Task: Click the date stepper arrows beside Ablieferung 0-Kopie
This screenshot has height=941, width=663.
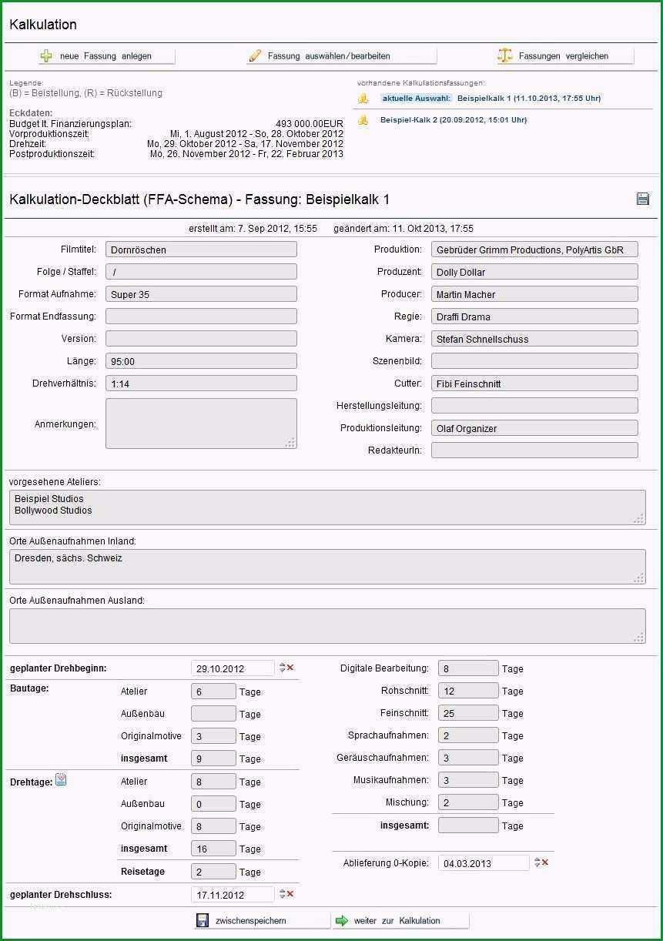Action: 537,862
